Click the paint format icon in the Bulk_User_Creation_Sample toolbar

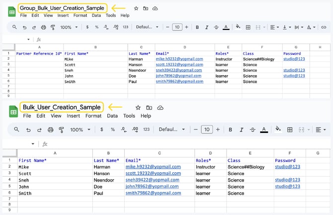(x=62, y=129)
